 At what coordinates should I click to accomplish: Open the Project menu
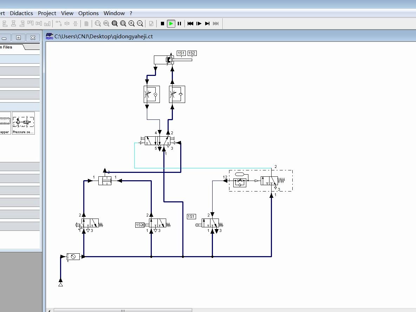[x=47, y=13]
